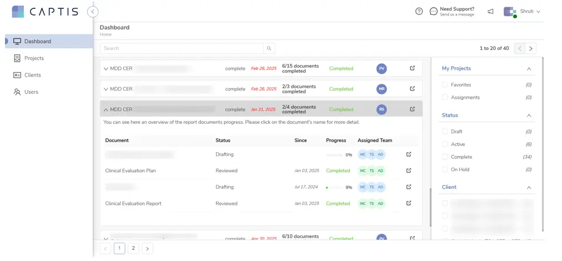Open the Clients sidebar menu item
The image size is (562, 261).
coord(32,75)
